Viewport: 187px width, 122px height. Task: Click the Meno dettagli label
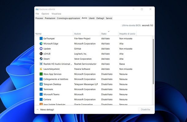[47, 110]
